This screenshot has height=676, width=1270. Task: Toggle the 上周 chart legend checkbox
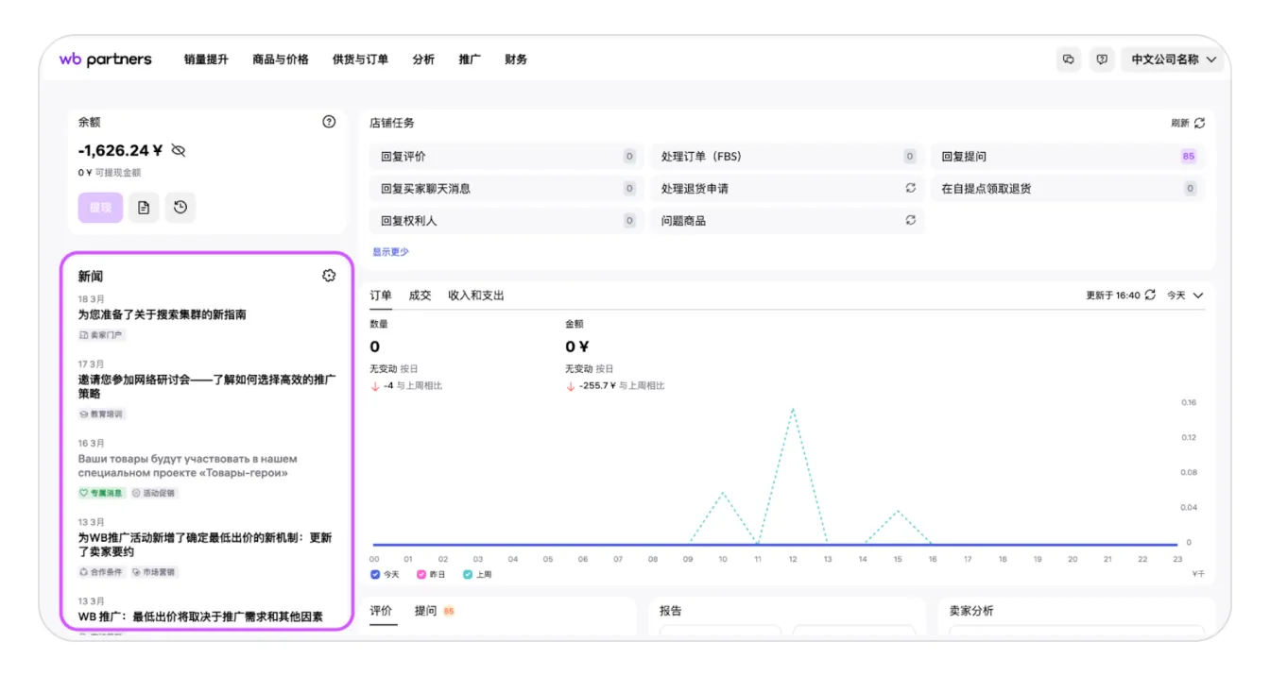(x=468, y=574)
